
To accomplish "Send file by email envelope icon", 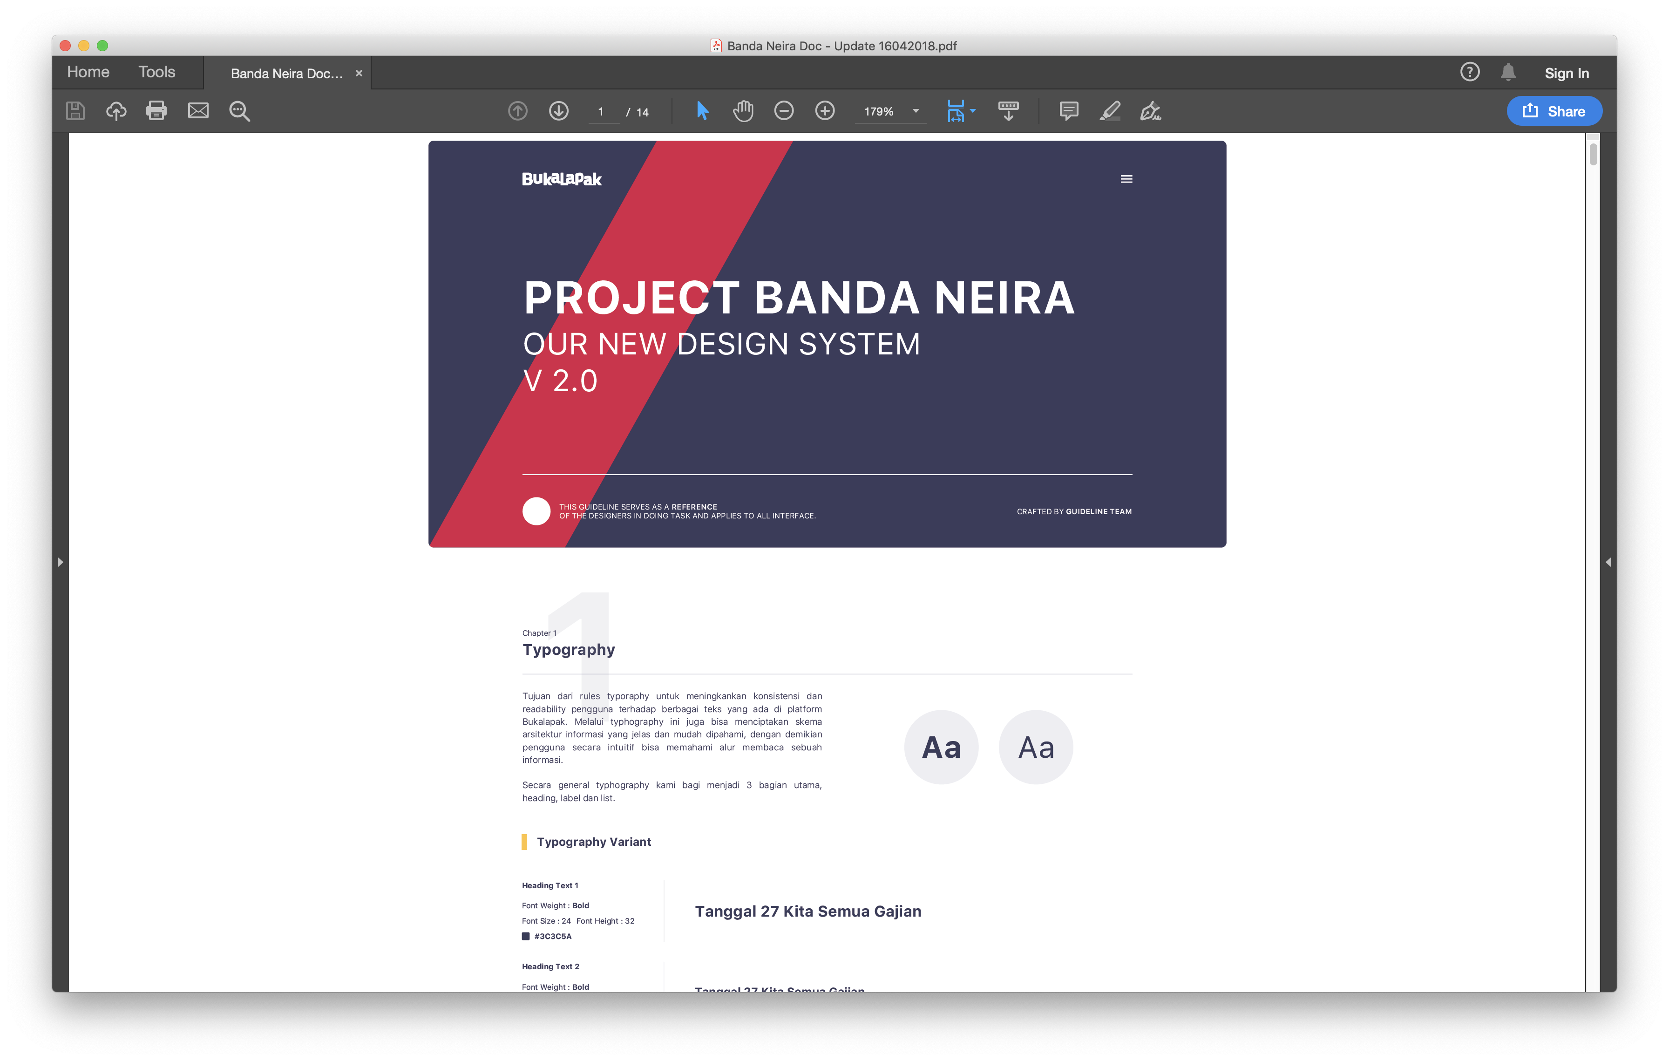I will (198, 111).
